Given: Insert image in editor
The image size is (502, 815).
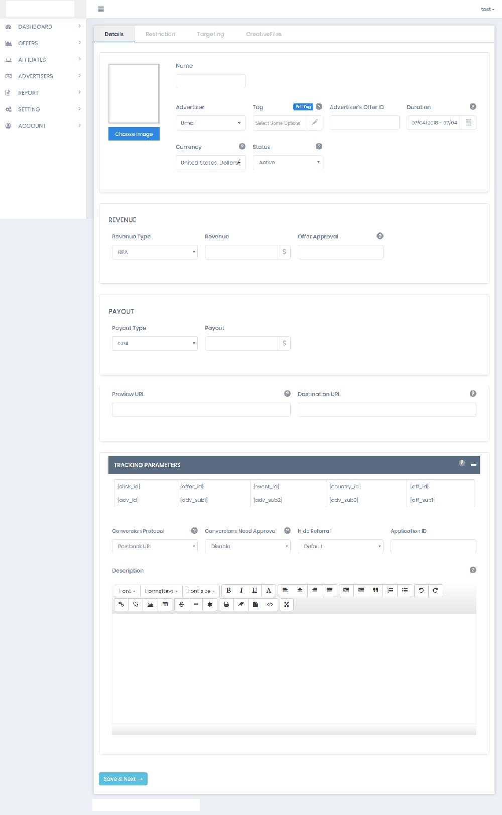Looking at the screenshot, I should pos(150,605).
